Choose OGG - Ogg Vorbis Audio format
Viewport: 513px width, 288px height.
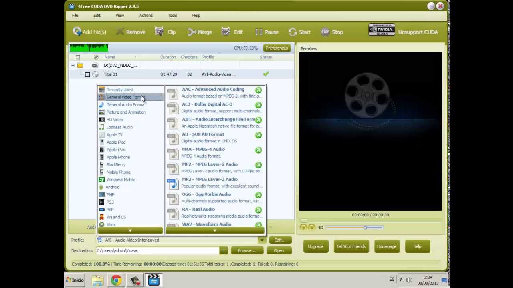(215, 198)
